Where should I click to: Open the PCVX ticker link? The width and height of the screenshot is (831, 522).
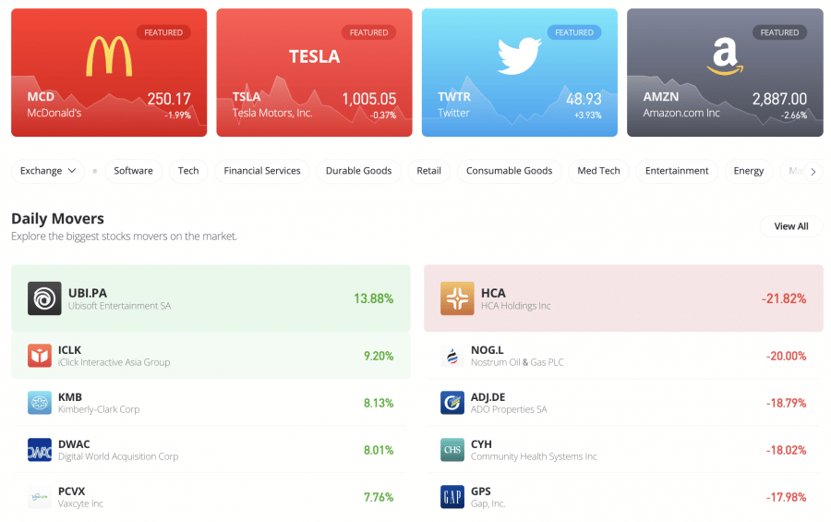pos(71,492)
